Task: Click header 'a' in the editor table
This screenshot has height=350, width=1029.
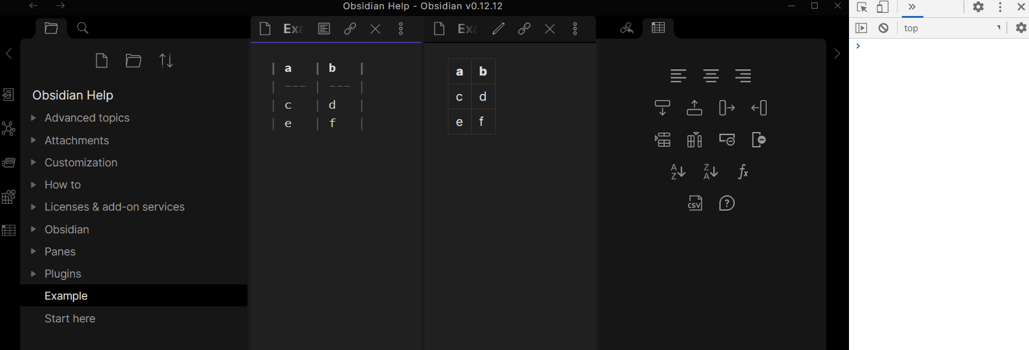Action: 288,68
